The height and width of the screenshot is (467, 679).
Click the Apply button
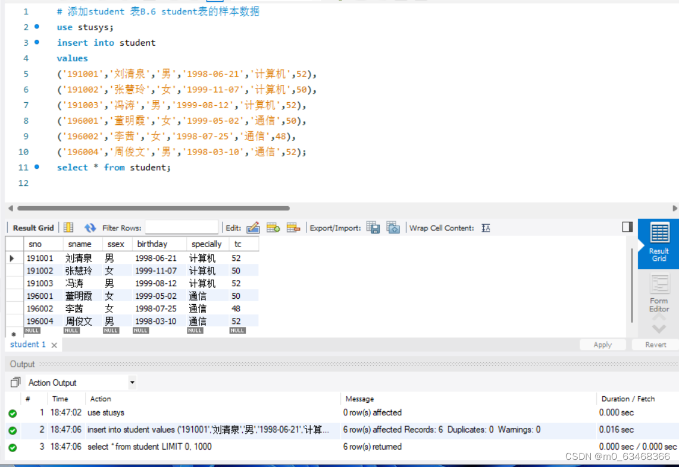tap(603, 344)
